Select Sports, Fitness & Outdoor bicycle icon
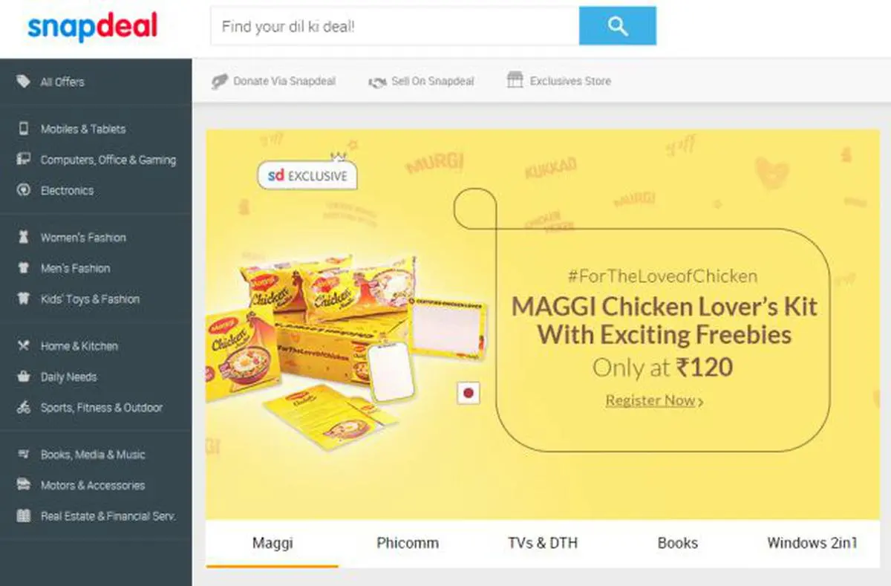Image resolution: width=891 pixels, height=586 pixels. point(24,408)
